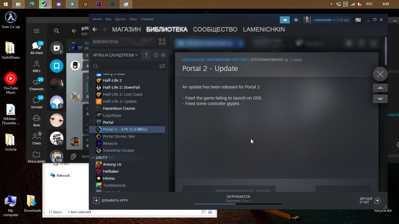
Task: Select Snowdrop Escape game
Action: coord(118,150)
